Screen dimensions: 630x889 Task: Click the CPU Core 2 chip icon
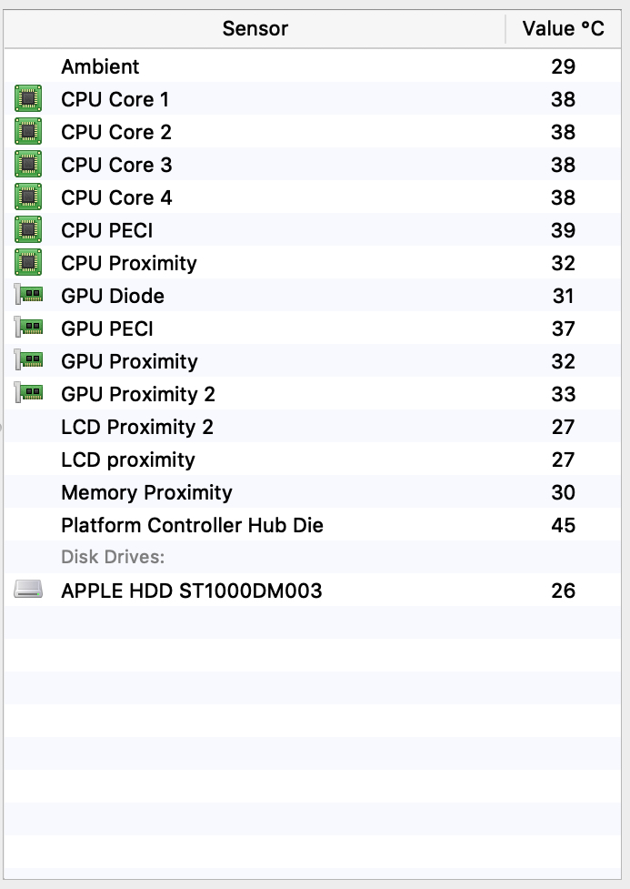(x=28, y=132)
